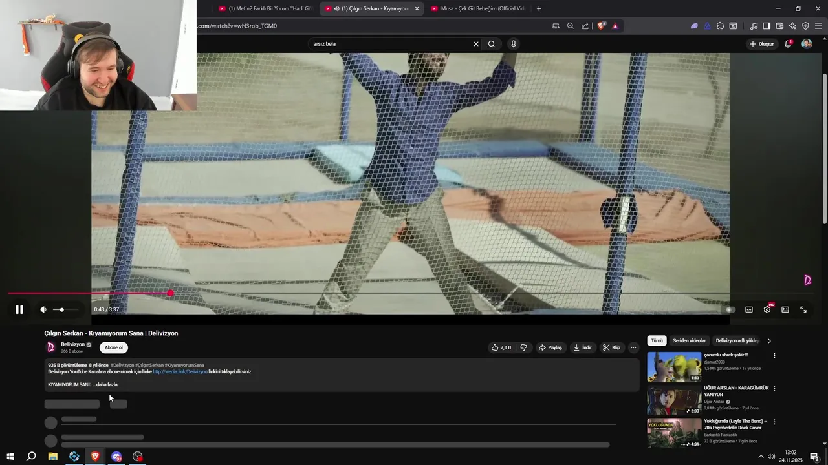This screenshot has width=828, height=465.
Task: Clear the search text 'arsız bela'
Action: point(476,44)
